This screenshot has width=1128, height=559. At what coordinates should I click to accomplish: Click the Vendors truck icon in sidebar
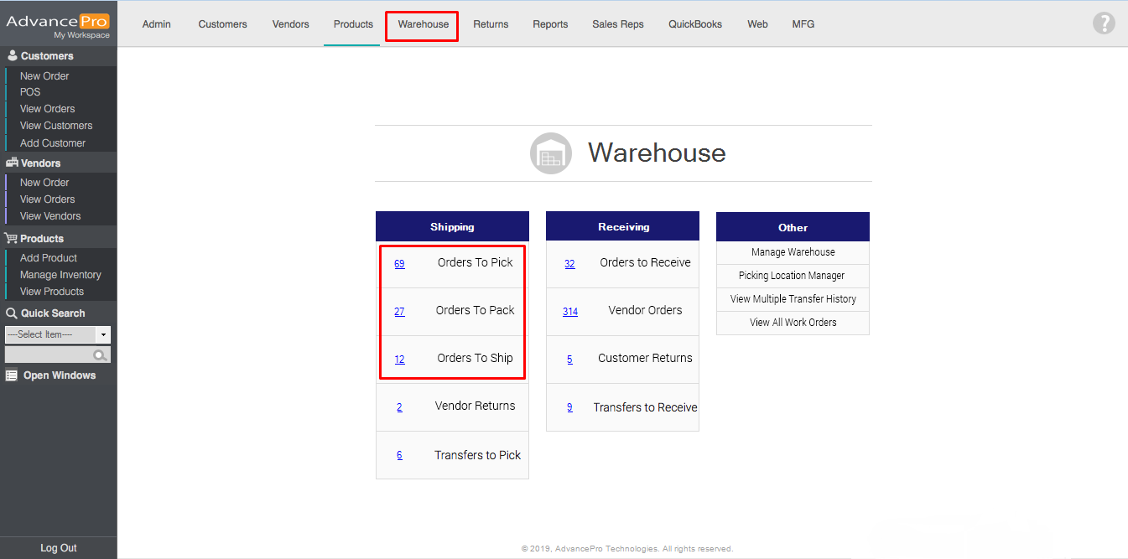point(12,163)
